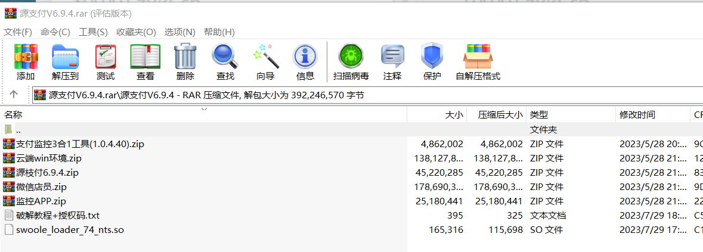Select file 云端win环境.zip

(x=49, y=158)
